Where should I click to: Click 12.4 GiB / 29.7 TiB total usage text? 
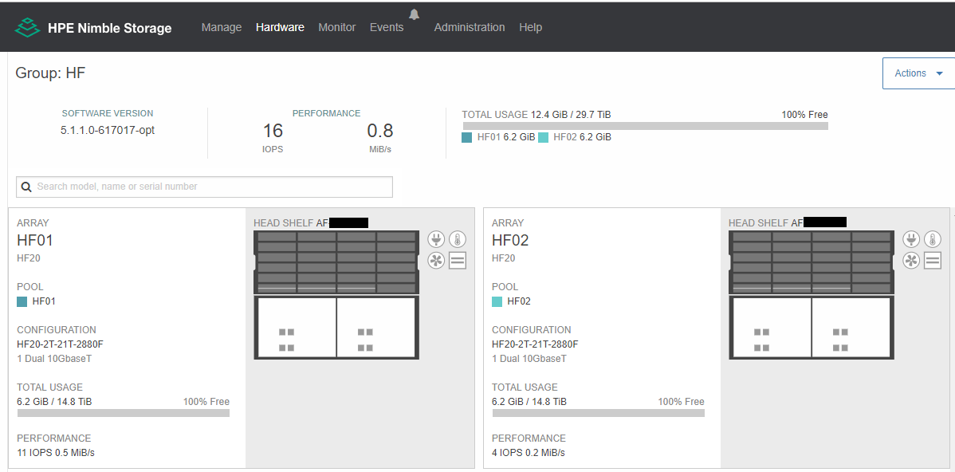571,115
